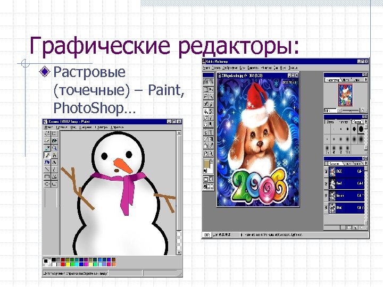Viewport: 383px width, 287px height.
Task: Select Paint's rectangular Select tool
Action: point(54,133)
